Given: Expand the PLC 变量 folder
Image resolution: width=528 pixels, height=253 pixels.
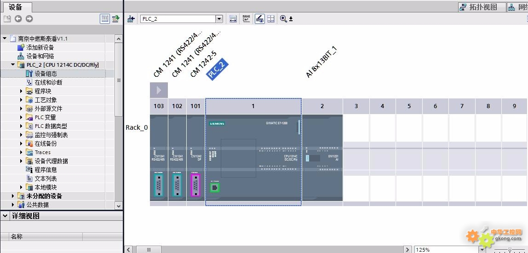Looking at the screenshot, I should [21, 117].
